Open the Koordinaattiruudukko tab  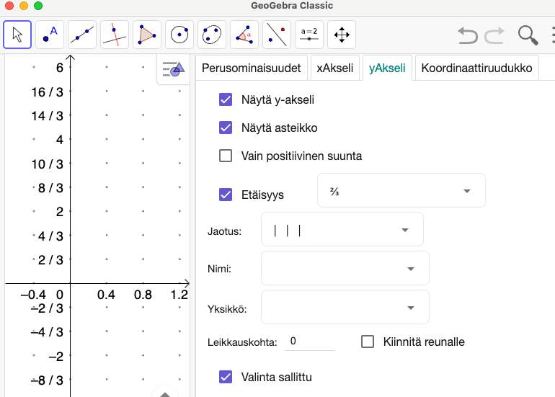(477, 68)
